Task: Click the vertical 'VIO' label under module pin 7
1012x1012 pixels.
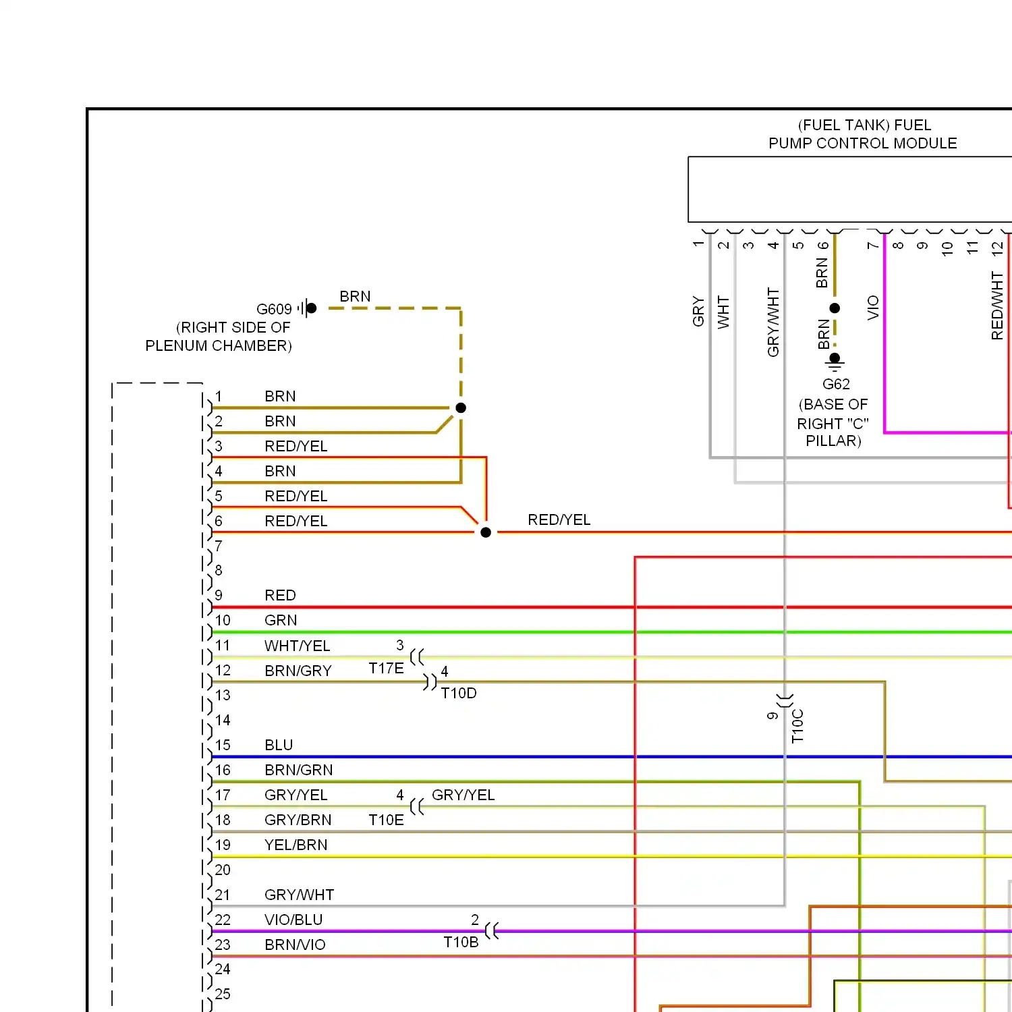Action: (872, 308)
